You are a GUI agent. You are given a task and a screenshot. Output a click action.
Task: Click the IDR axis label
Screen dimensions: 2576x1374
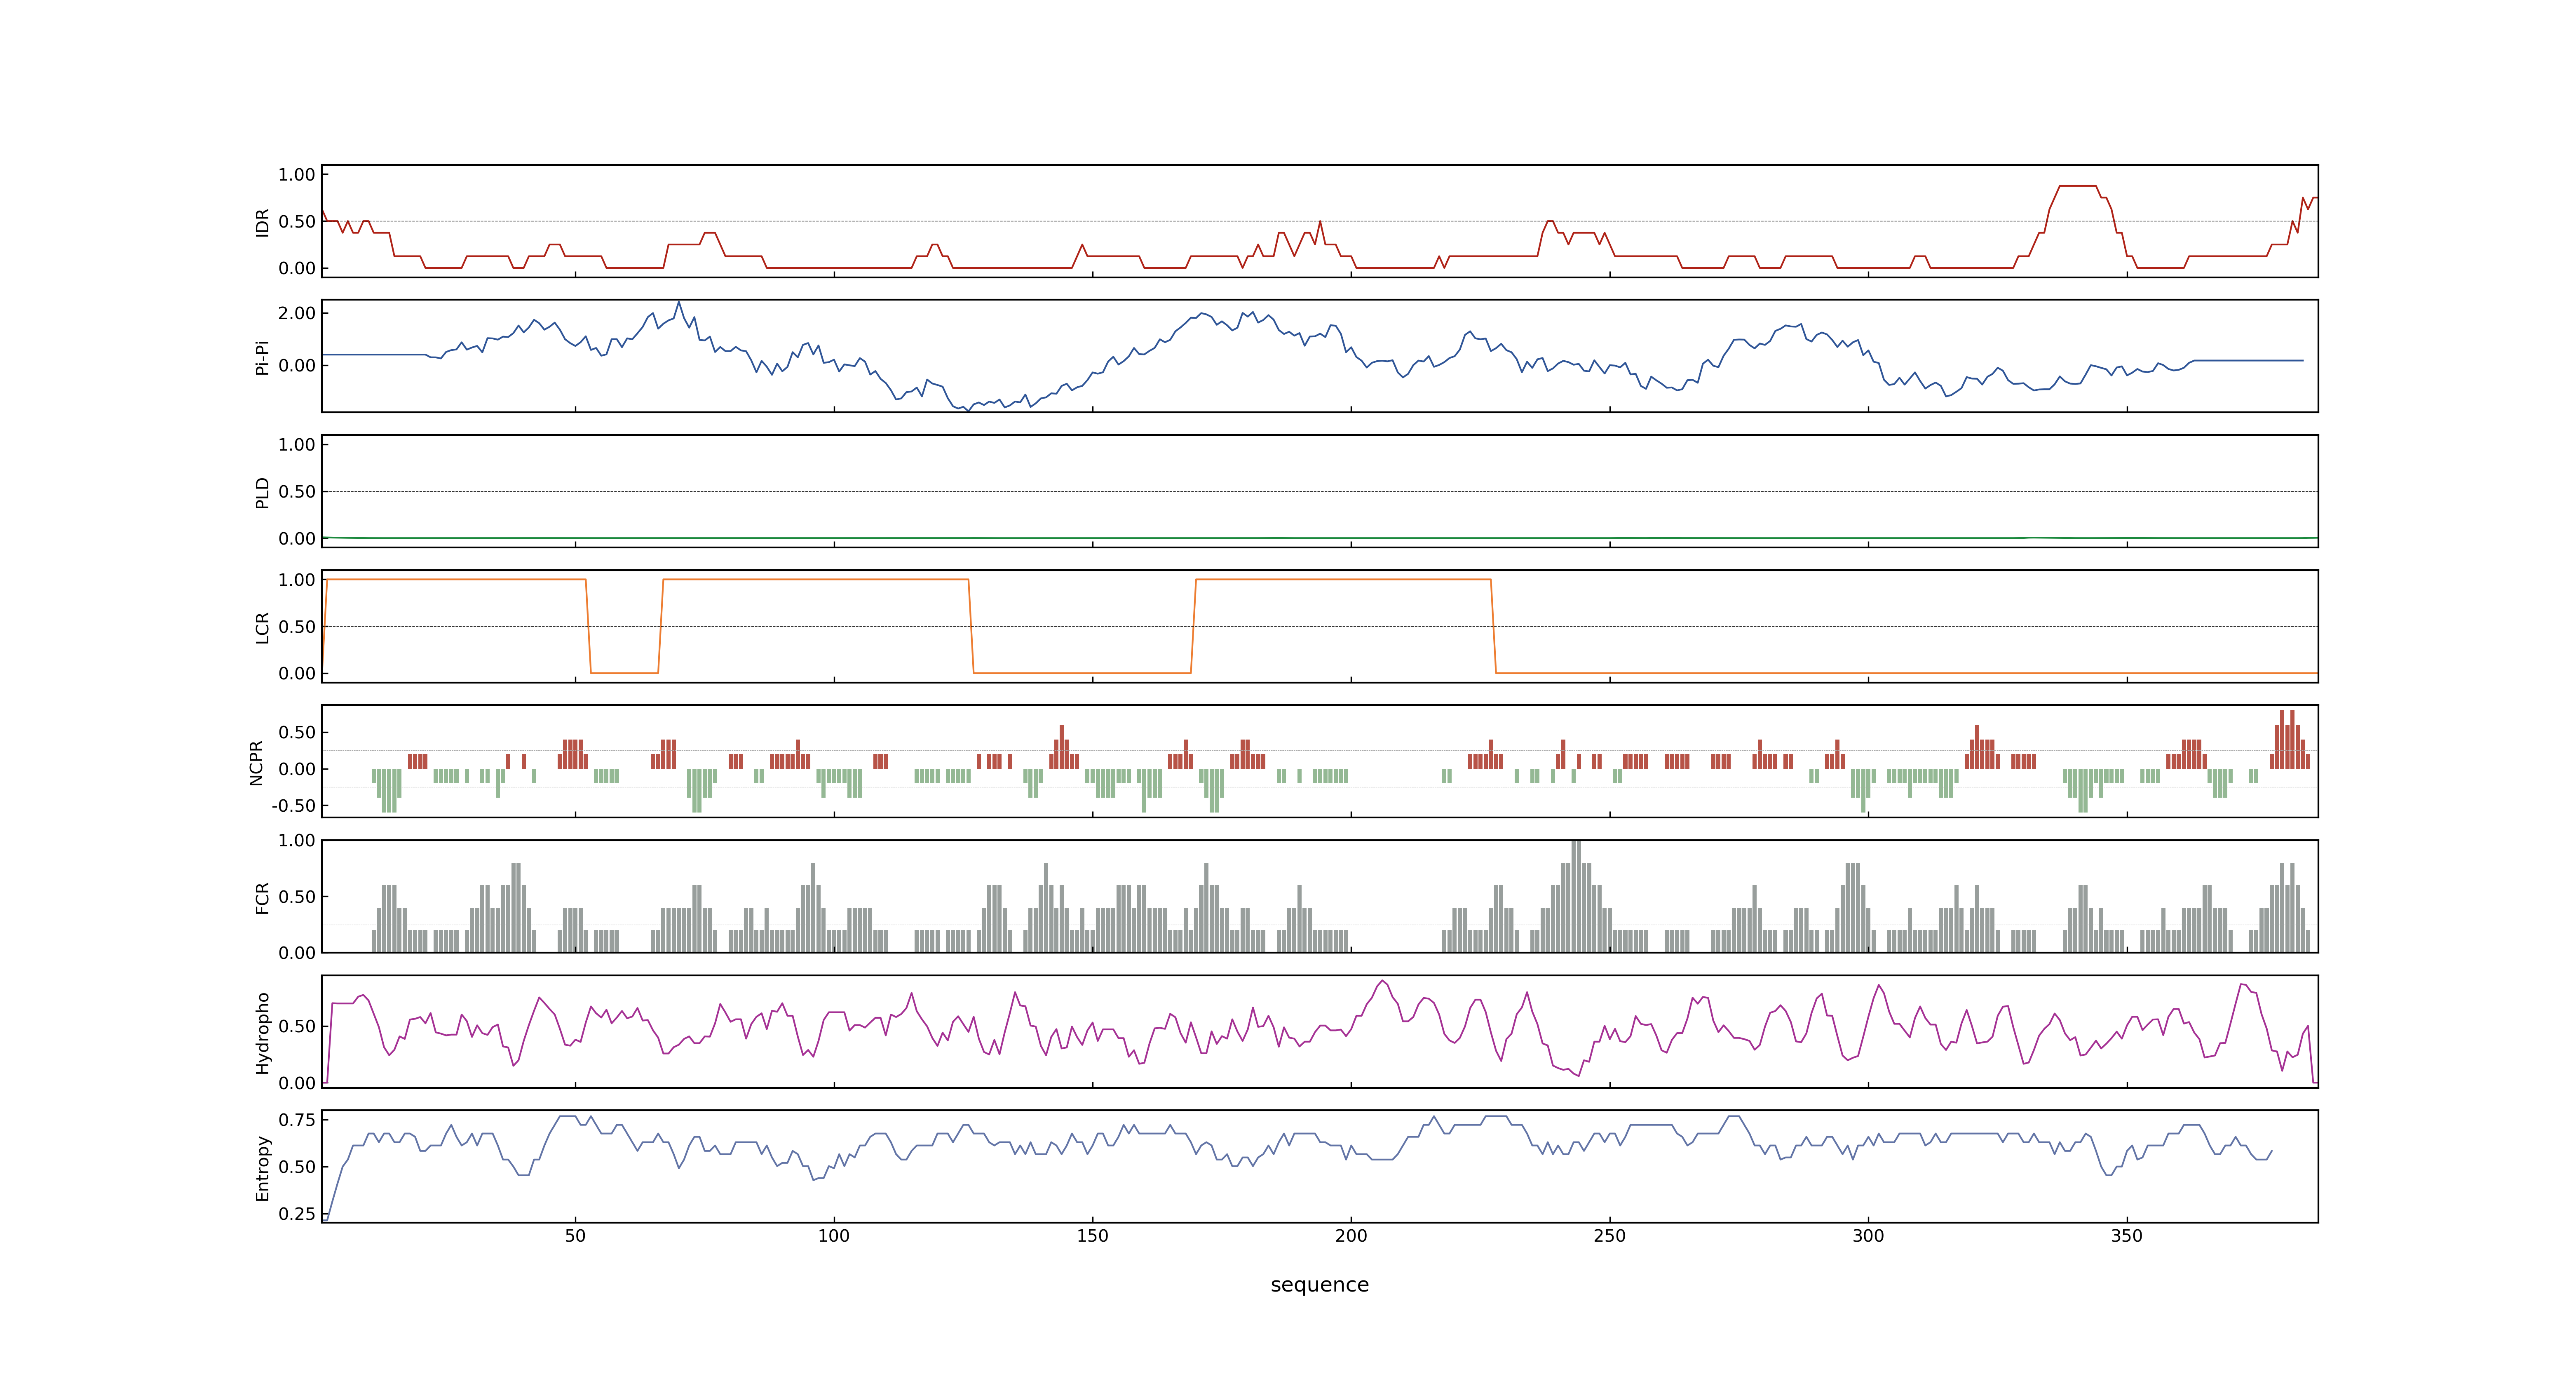tap(263, 222)
